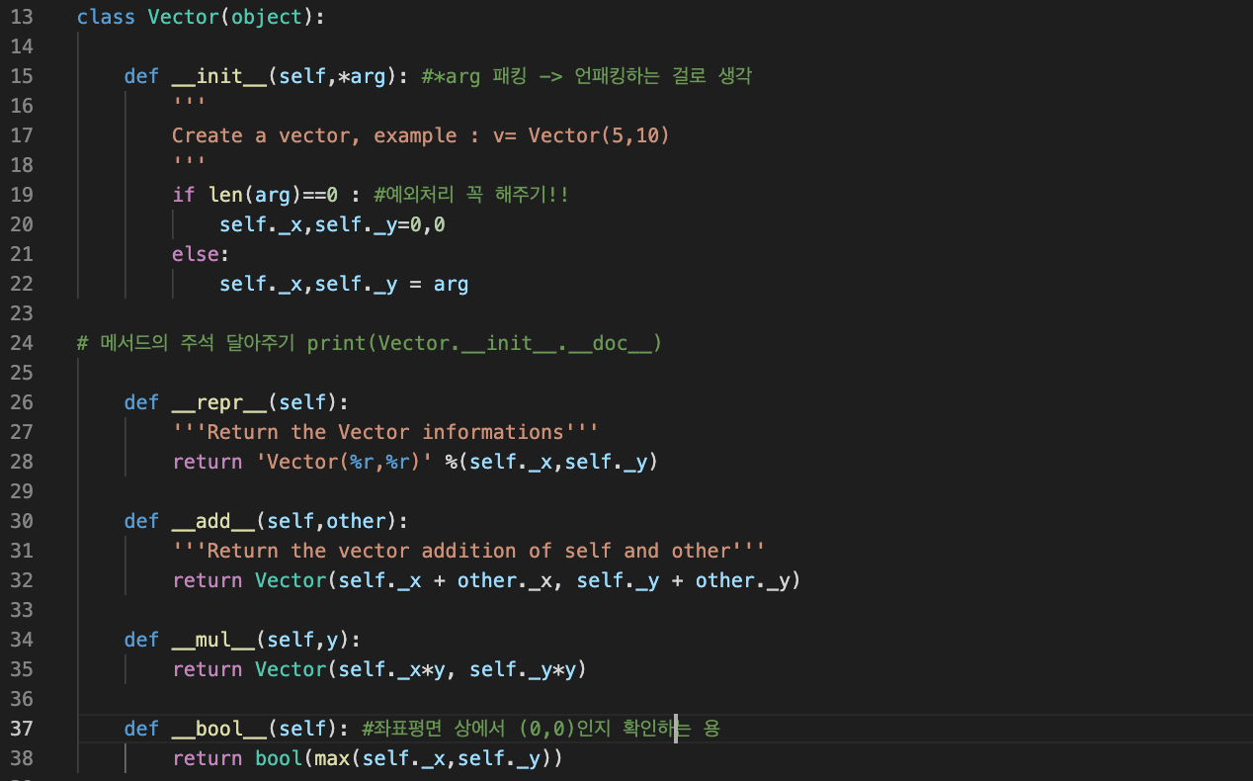Image resolution: width=1253 pixels, height=781 pixels.
Task: Click gutter line number 29
Action: 22,491
